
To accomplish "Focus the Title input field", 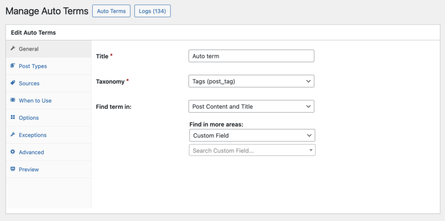I will point(251,56).
